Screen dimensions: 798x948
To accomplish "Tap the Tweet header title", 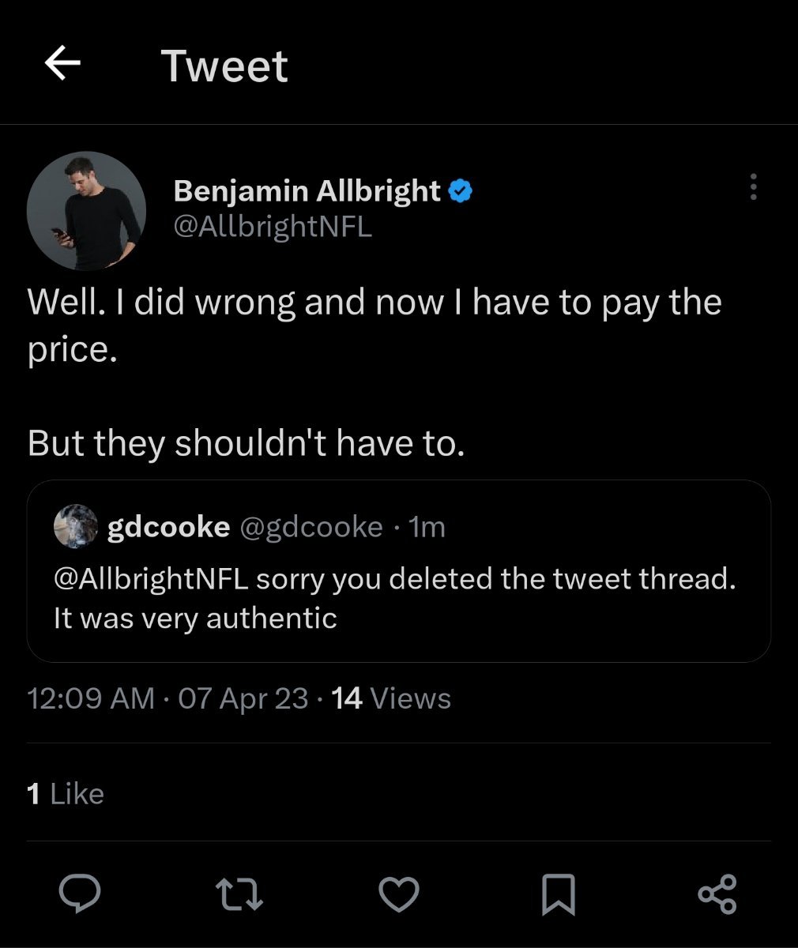I will pyautogui.click(x=224, y=65).
